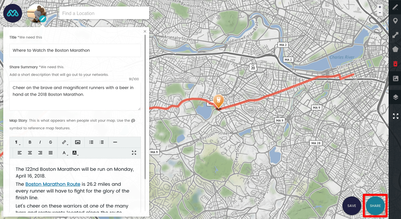
Task: Insert a horizontal line
Action: click(x=115, y=142)
